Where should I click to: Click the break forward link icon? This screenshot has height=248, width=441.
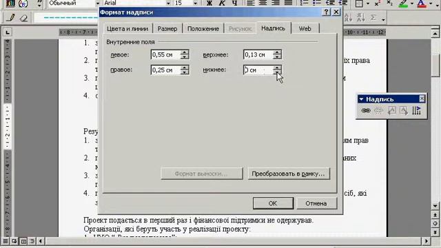click(378, 110)
